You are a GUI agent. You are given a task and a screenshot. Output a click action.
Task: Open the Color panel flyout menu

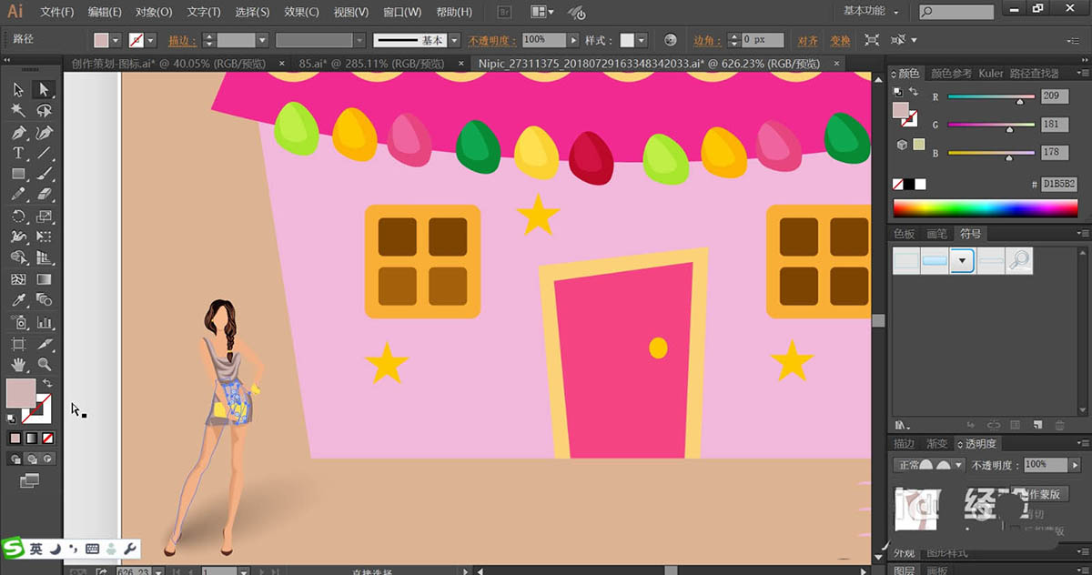1080,73
